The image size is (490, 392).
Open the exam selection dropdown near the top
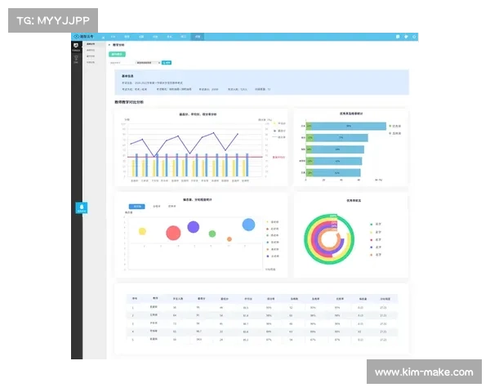(148, 62)
